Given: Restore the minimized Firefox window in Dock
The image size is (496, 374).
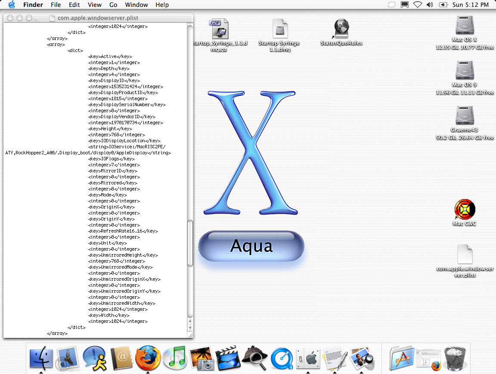Looking at the screenshot, I should click(x=429, y=359).
